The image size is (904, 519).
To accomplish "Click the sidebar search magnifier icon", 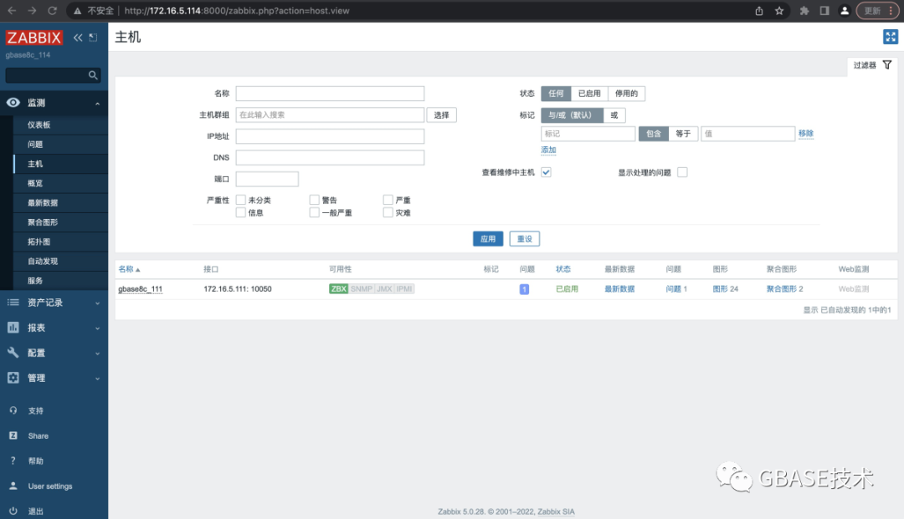I will click(x=93, y=75).
